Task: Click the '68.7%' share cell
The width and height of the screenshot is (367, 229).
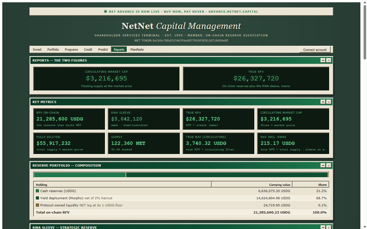Action: 322,198
